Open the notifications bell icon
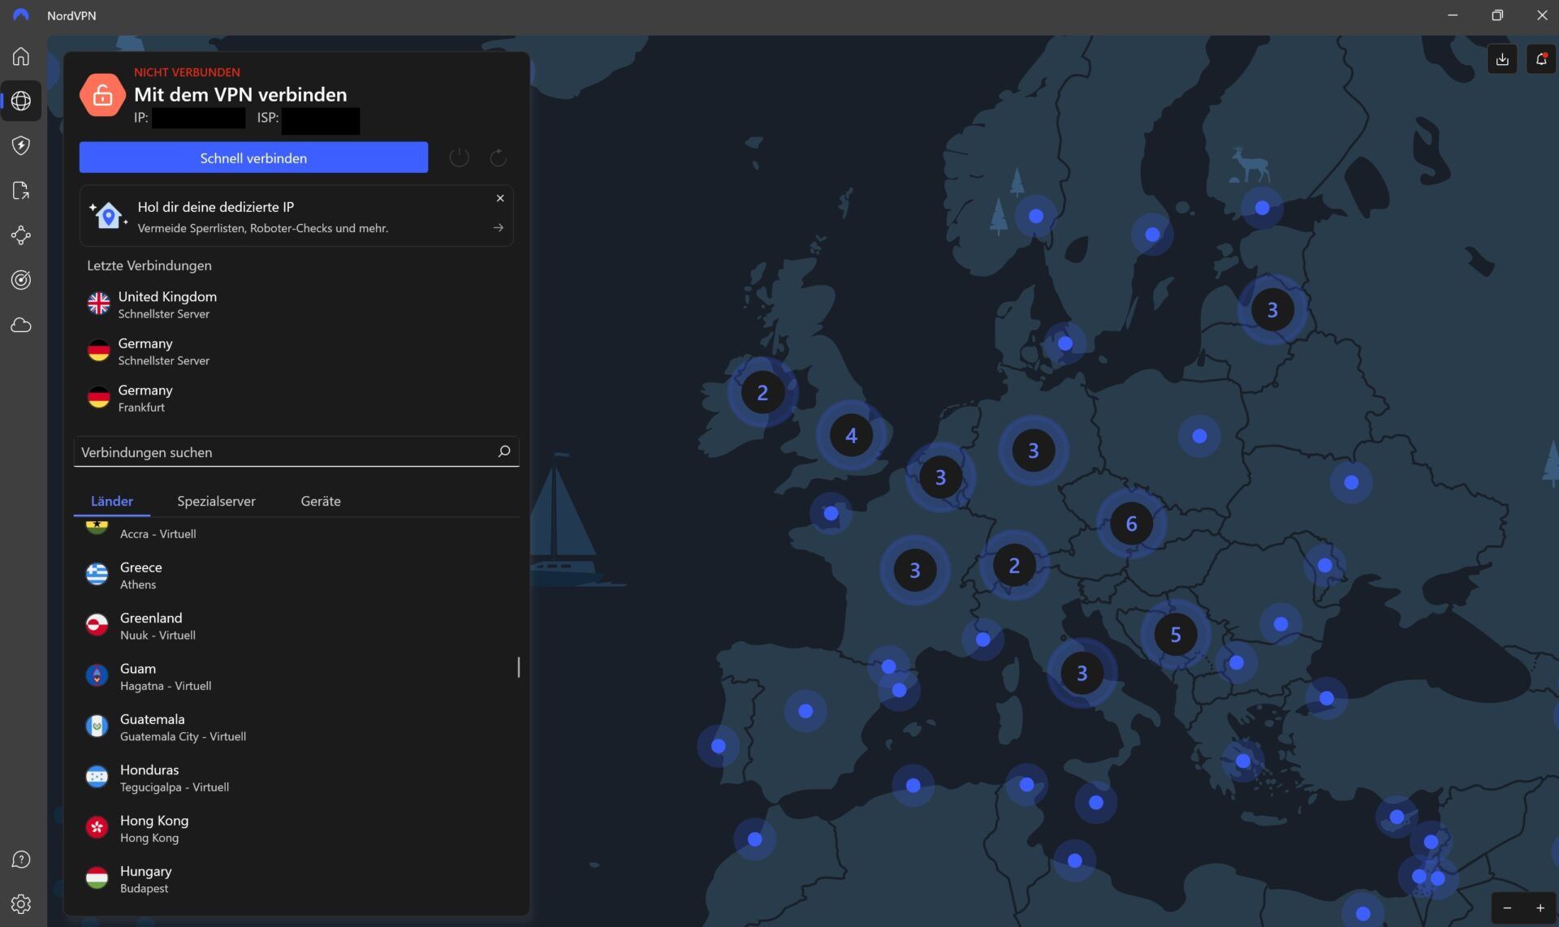 1540,59
